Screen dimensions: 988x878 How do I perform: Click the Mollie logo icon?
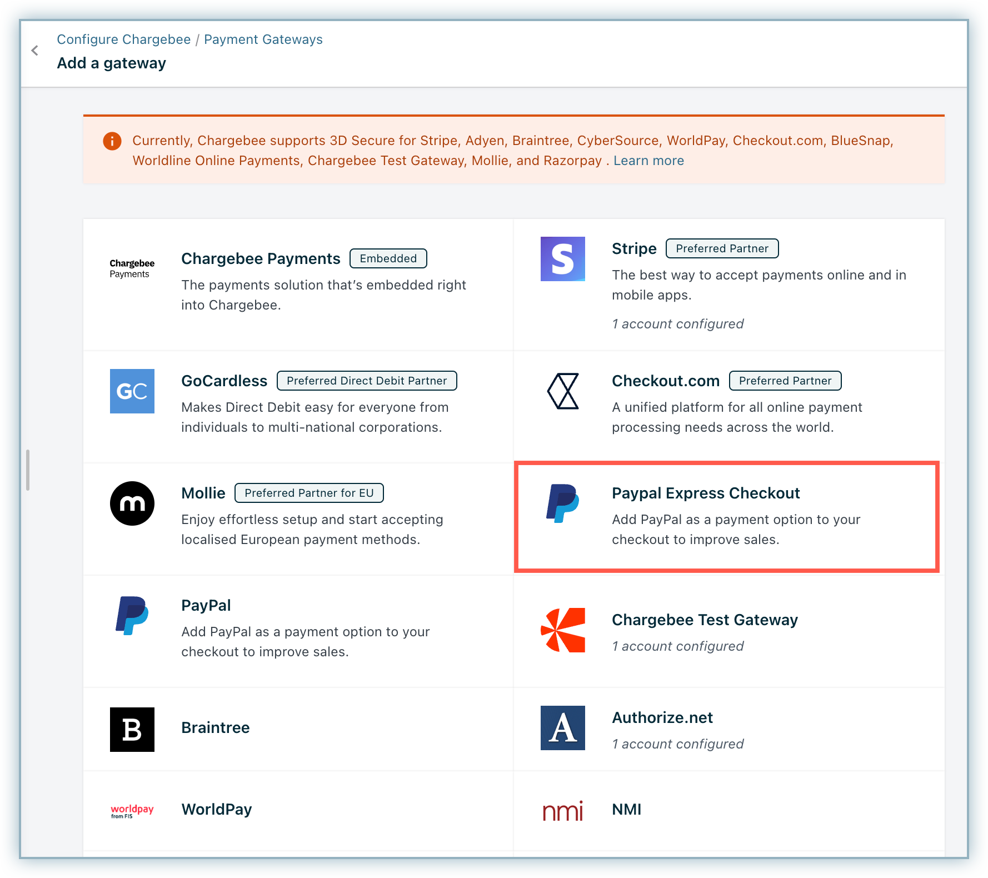pyautogui.click(x=132, y=503)
